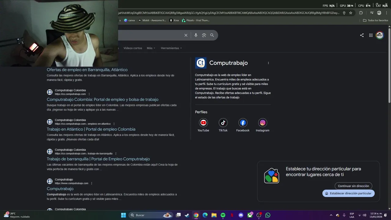Expand the Herramientas dropdown
This screenshot has height=220, width=391.
point(171,48)
